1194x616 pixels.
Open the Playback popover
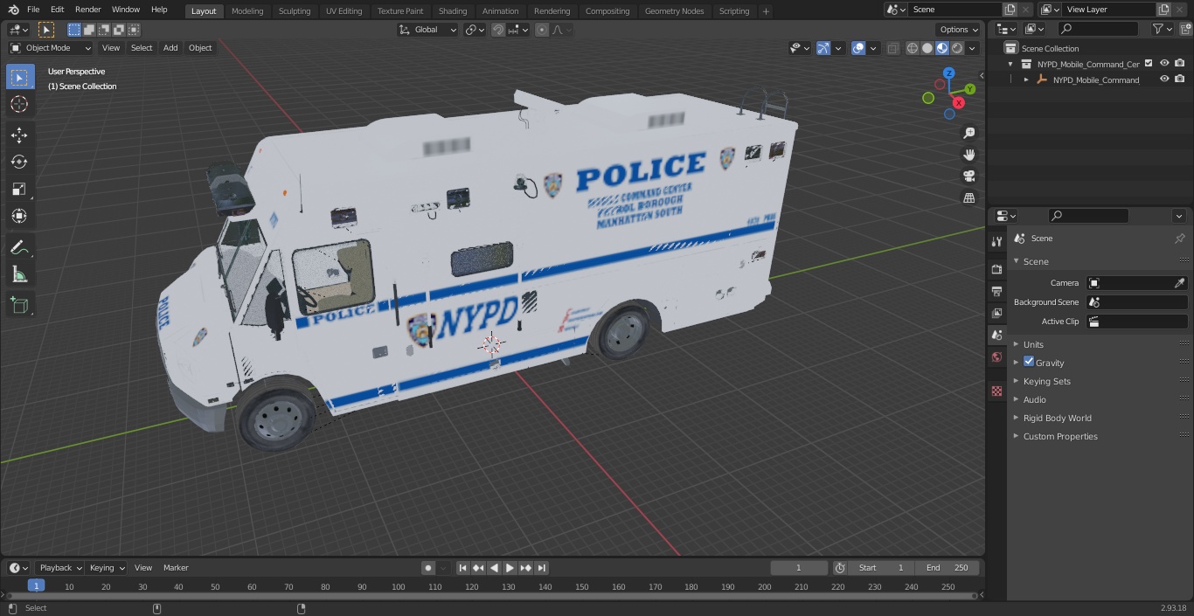(x=59, y=568)
